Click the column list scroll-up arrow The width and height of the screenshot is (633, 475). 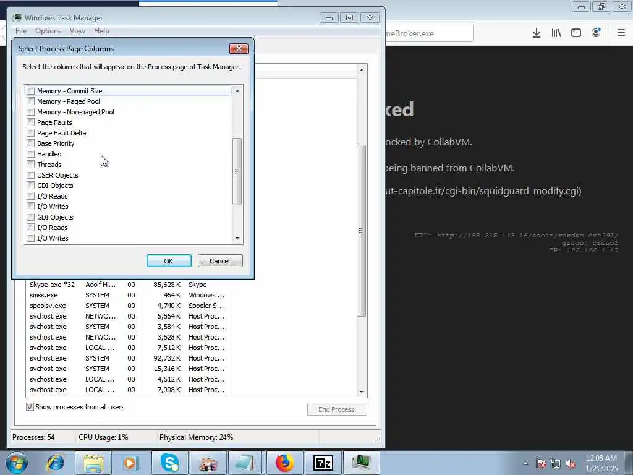(x=237, y=91)
